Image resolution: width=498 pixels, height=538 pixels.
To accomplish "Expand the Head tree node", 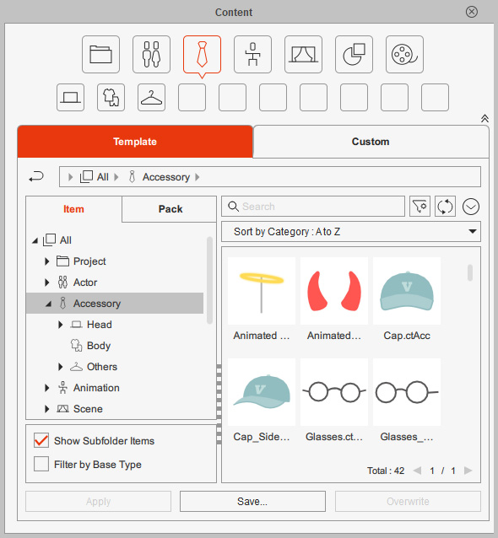I will coord(60,325).
